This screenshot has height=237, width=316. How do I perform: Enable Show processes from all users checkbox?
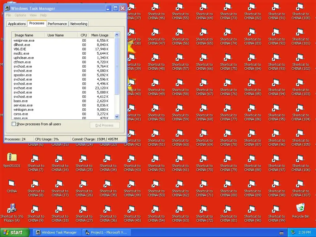tap(14, 124)
